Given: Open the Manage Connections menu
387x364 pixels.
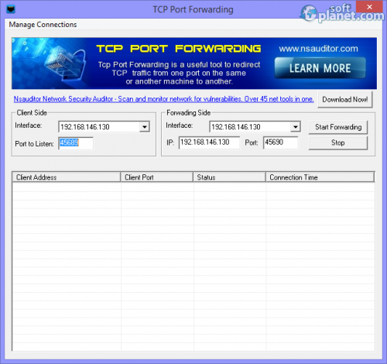Looking at the screenshot, I should point(43,25).
